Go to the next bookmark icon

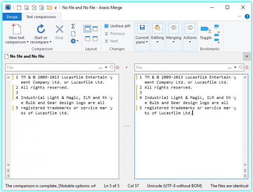[x=217, y=41]
